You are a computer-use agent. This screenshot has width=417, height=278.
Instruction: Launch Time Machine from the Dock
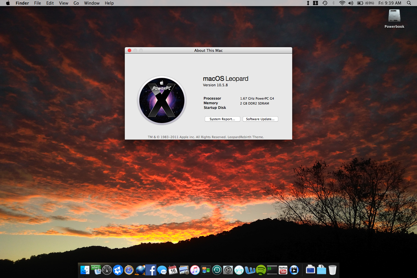pyautogui.click(x=217, y=270)
